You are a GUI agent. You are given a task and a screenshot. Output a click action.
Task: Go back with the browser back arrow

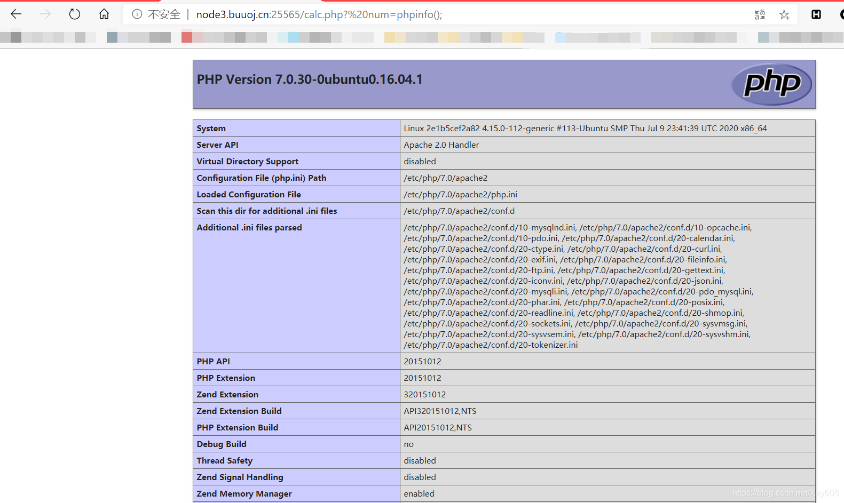[16, 14]
